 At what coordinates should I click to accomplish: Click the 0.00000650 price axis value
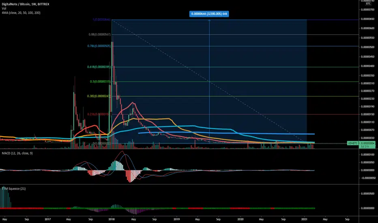[367, 19]
